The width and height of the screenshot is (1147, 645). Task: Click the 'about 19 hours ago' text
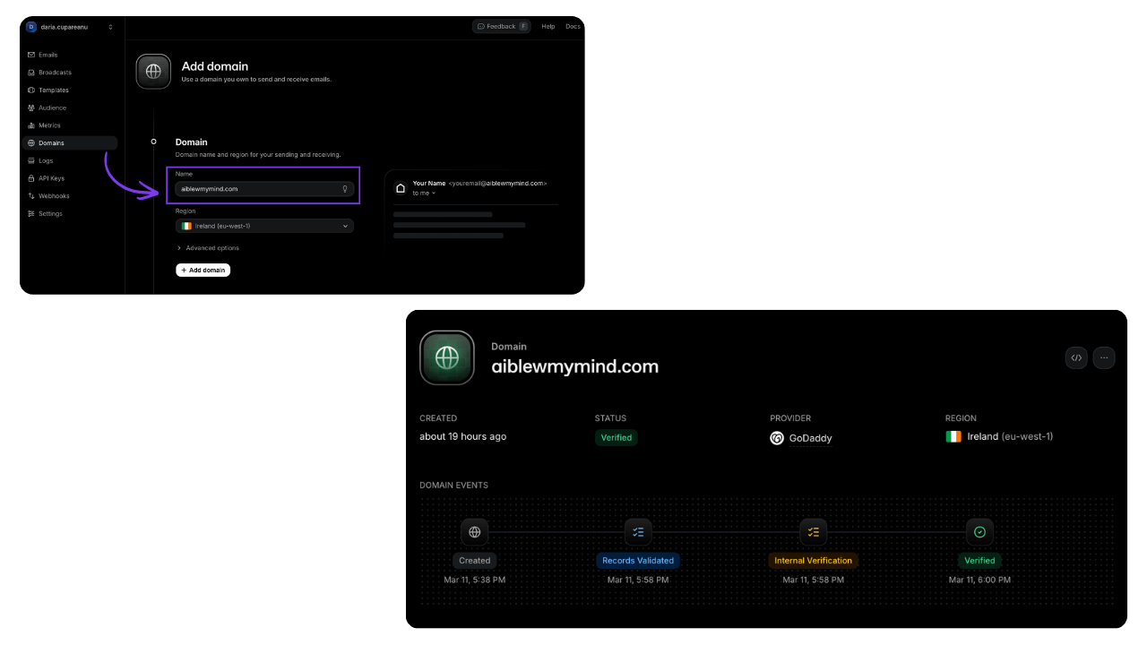463,437
